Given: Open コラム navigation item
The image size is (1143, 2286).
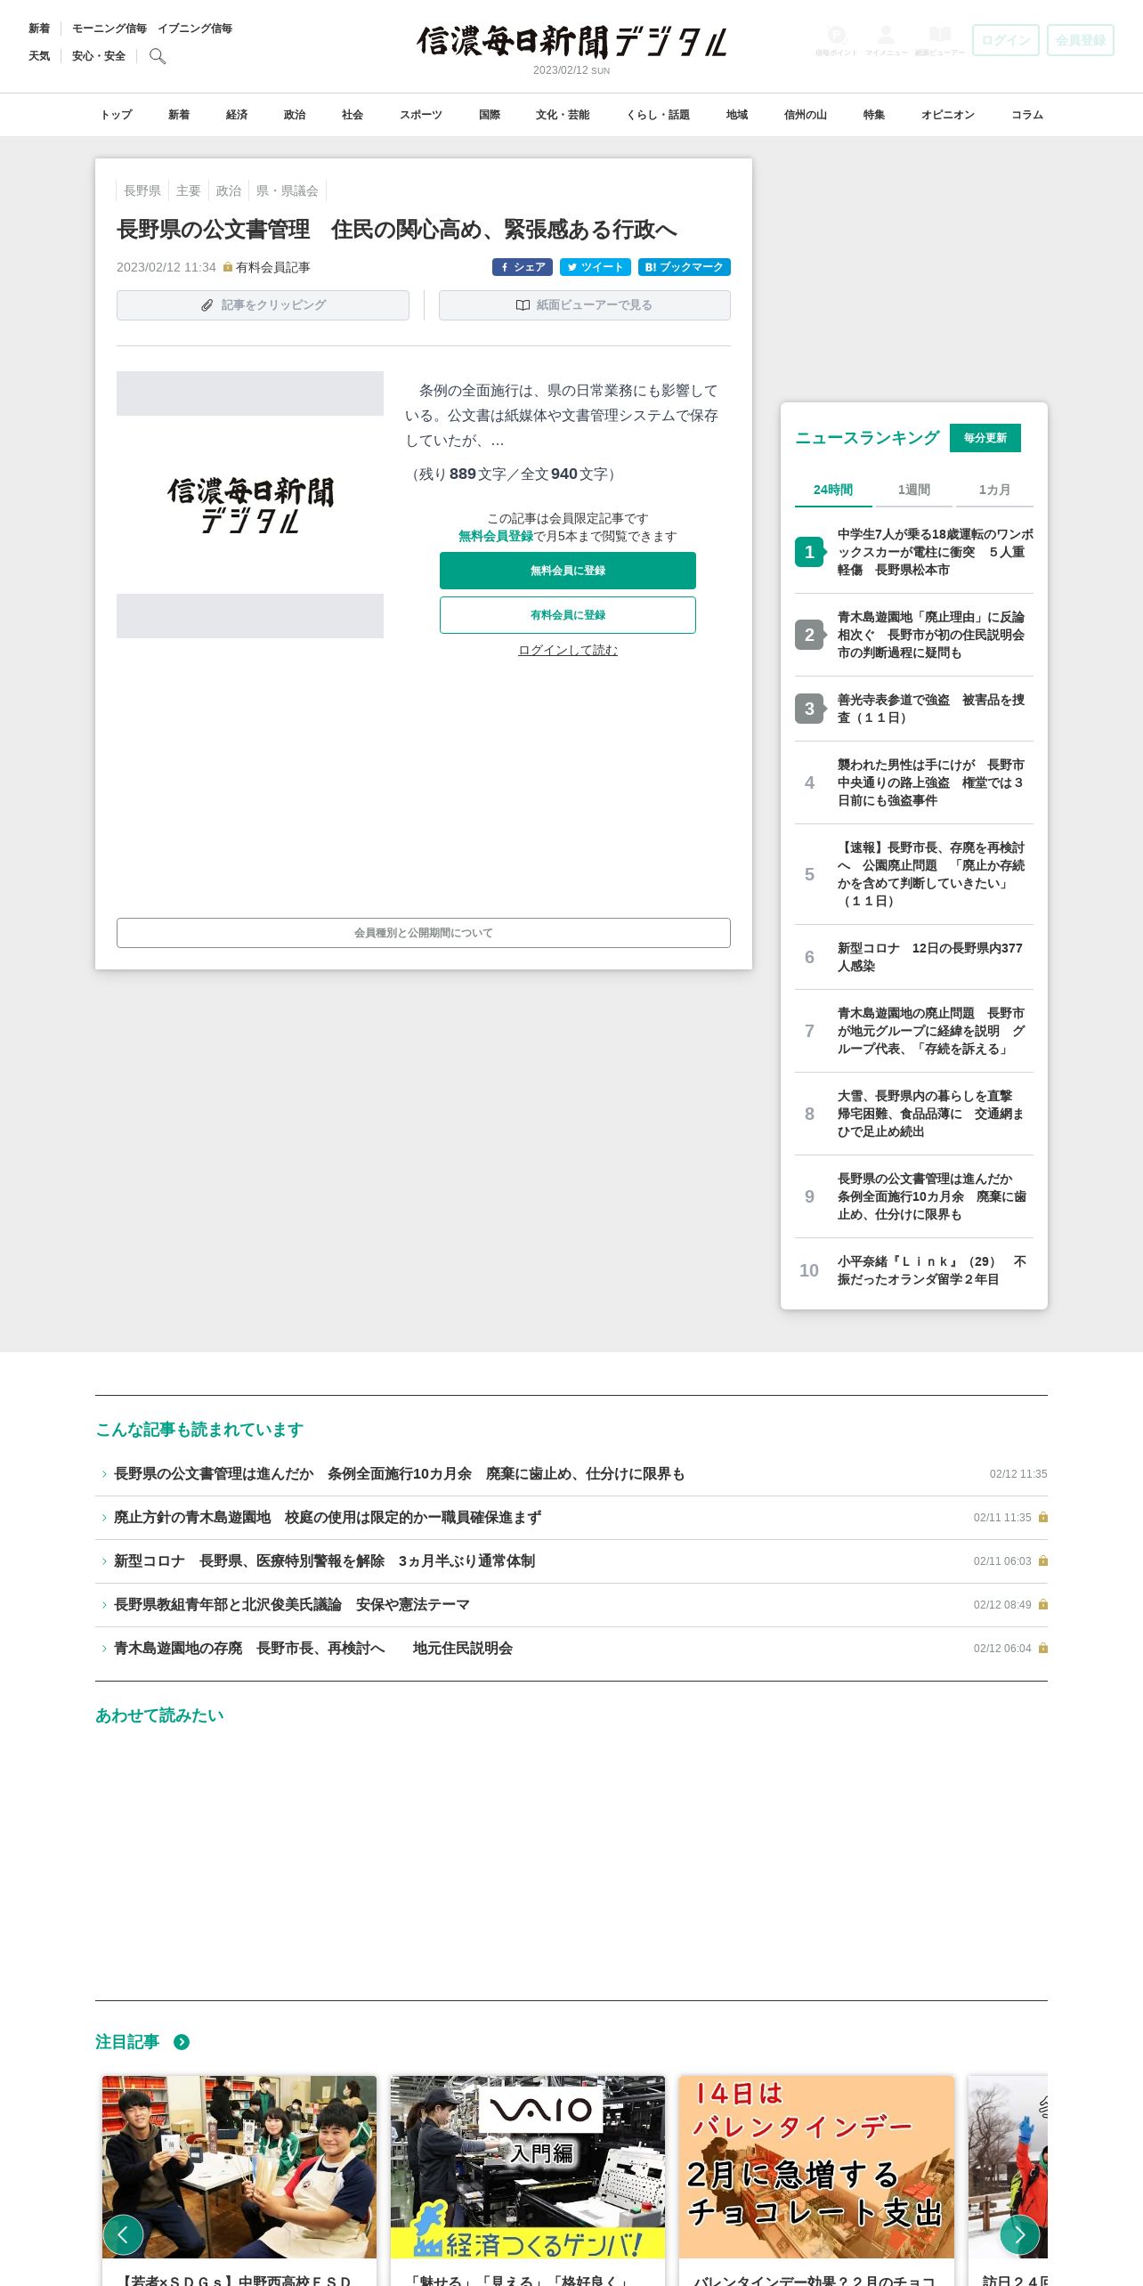Looking at the screenshot, I should [x=1027, y=115].
